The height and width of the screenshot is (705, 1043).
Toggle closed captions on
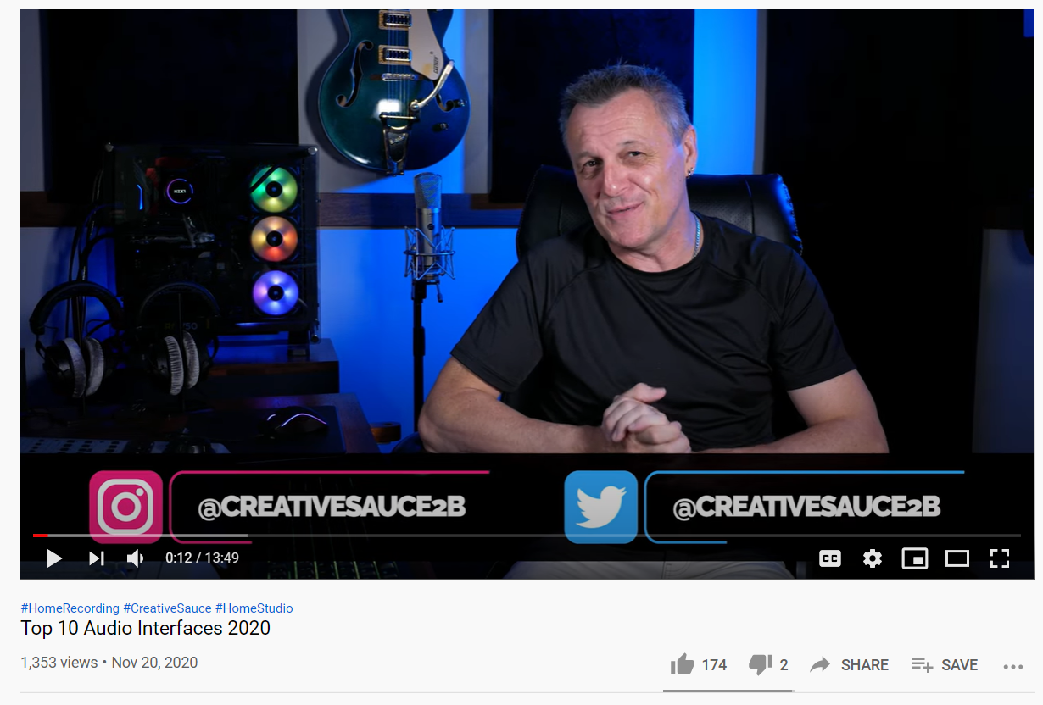(830, 558)
